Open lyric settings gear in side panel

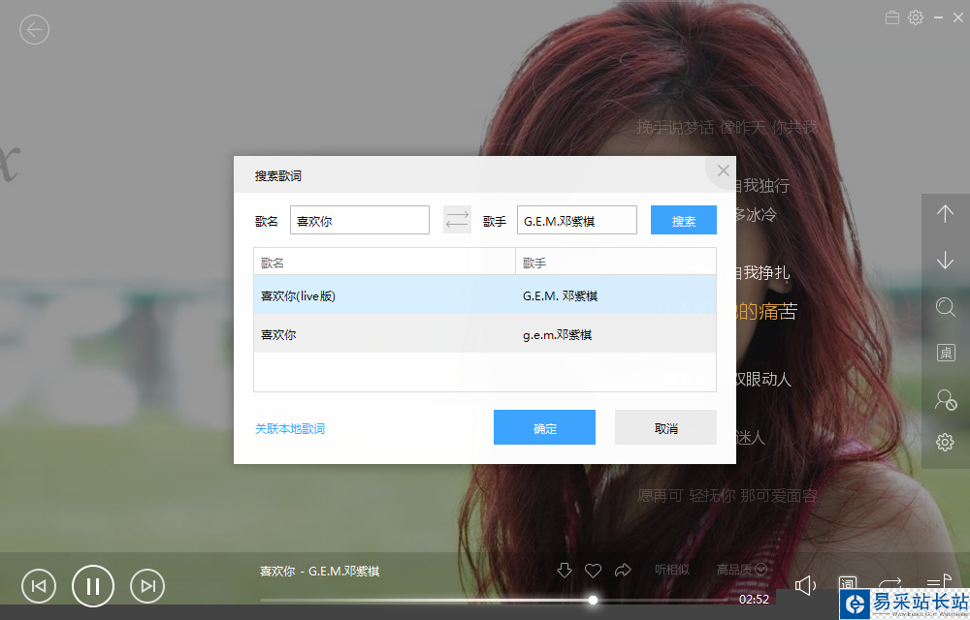point(945,442)
